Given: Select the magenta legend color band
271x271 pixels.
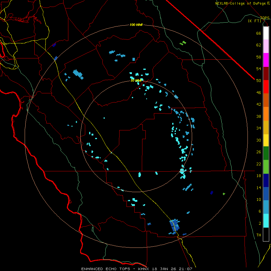Looking at the screenshot, I should [266, 60].
